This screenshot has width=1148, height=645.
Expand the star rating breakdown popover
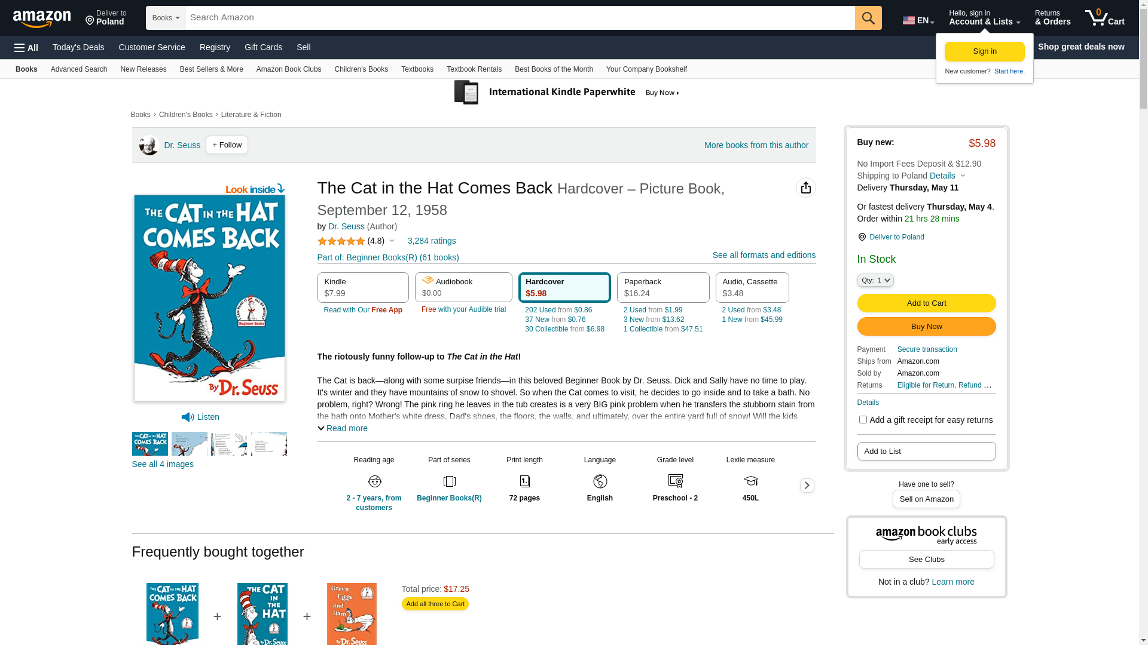[x=392, y=241]
